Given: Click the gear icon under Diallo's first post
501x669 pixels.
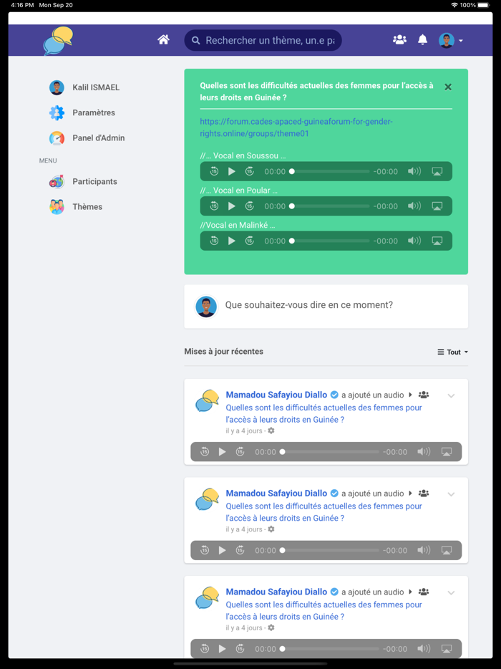Looking at the screenshot, I should 271,430.
